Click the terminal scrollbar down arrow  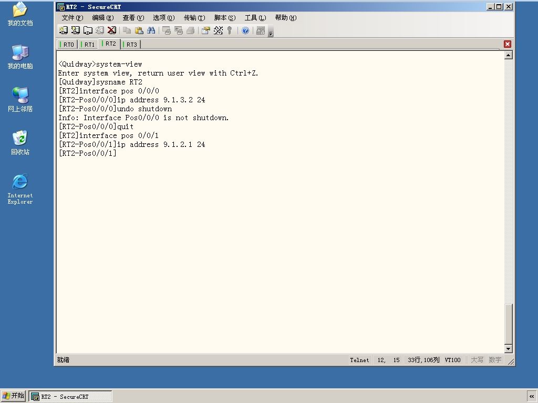tap(509, 349)
